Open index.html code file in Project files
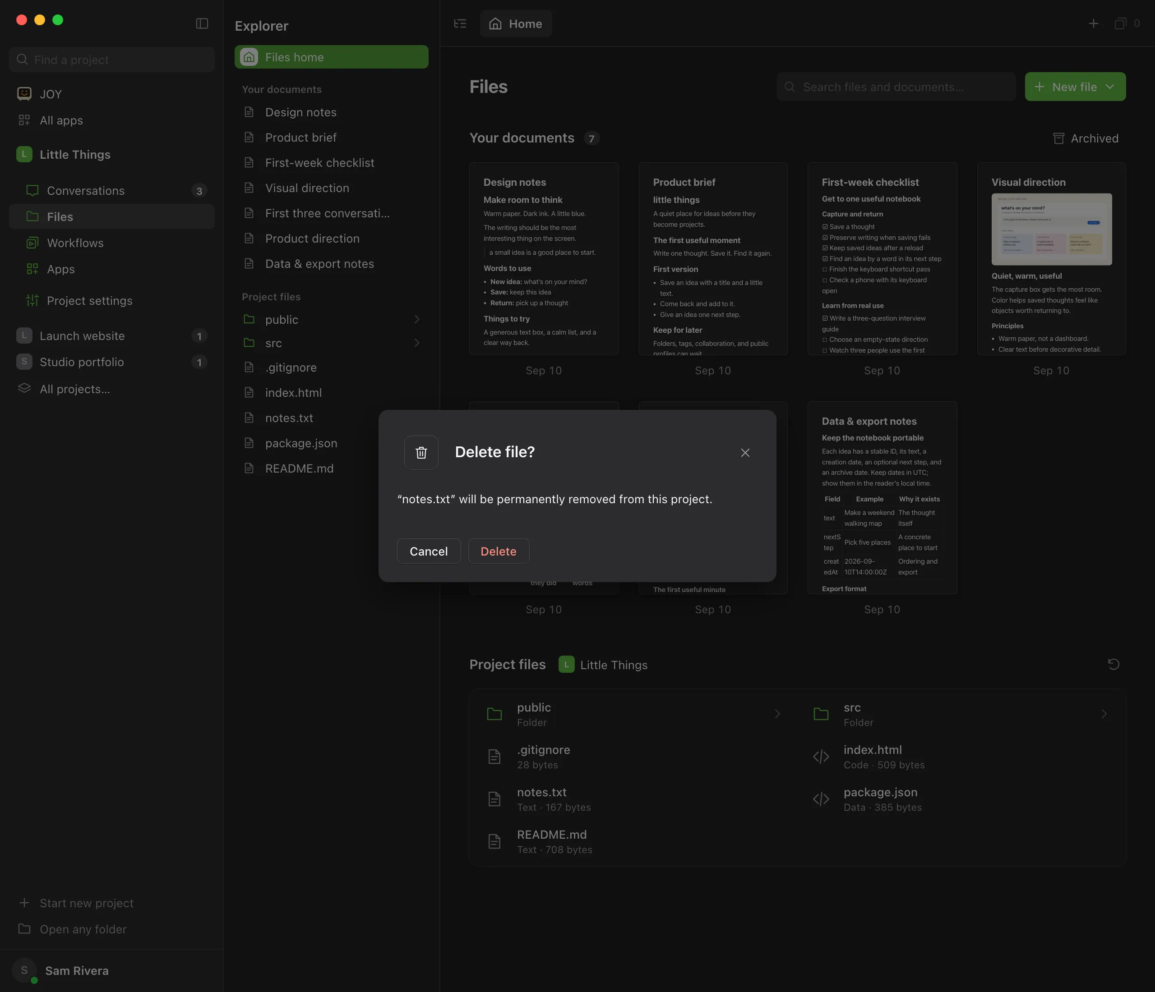The image size is (1155, 992). point(961,756)
